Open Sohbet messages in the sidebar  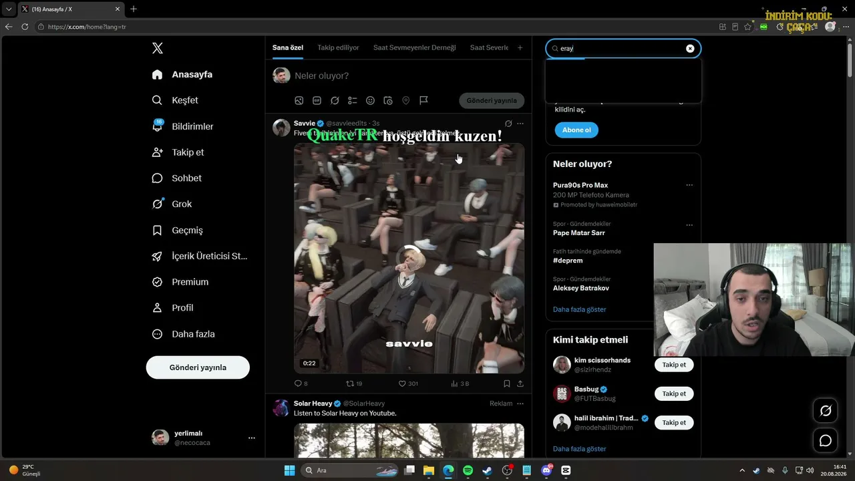176,178
